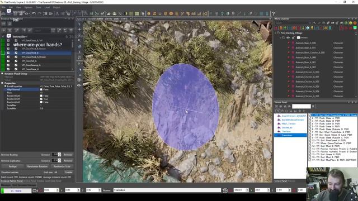Toggle second checkbox of VP_GrassThick_A_Brown row
This screenshot has height=201, width=358.
(16, 57)
